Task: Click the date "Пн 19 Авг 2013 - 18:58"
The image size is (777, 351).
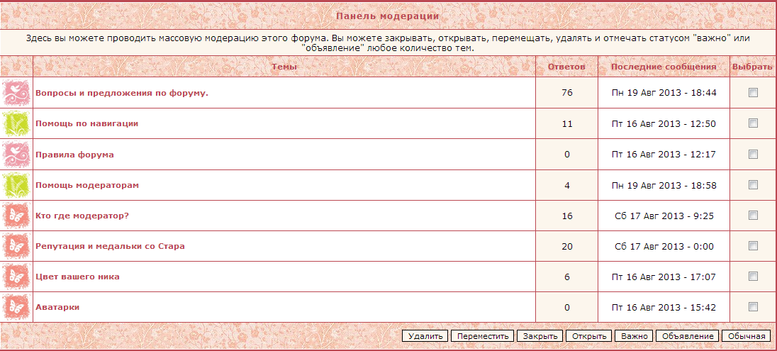Action: coord(664,185)
